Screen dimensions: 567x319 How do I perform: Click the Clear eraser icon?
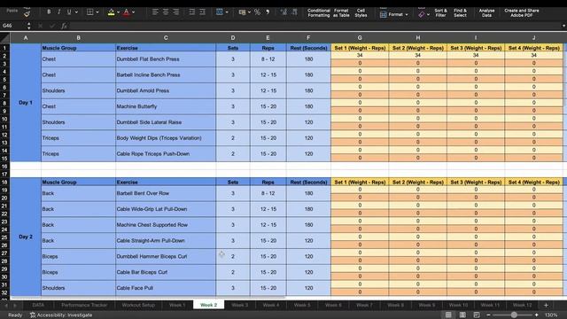(422, 14)
